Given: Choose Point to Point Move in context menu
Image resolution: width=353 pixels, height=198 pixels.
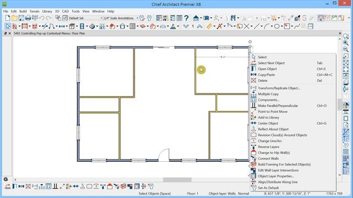Looking at the screenshot, I should coord(293,112).
